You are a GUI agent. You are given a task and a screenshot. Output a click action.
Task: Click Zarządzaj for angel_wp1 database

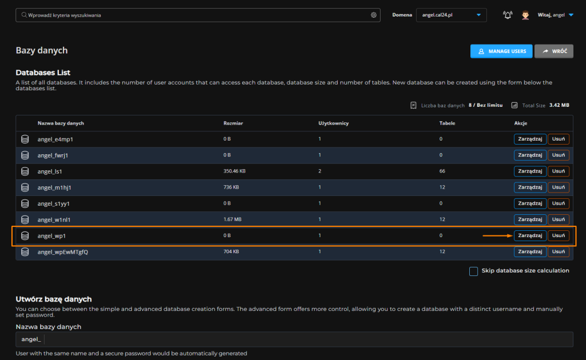tap(530, 235)
